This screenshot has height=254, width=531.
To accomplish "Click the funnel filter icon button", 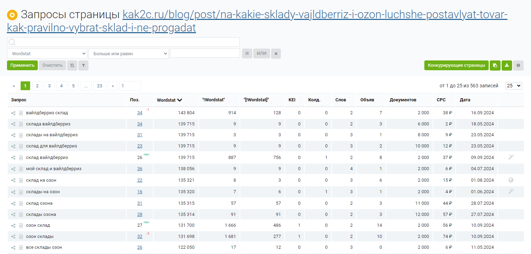I will point(83,65).
